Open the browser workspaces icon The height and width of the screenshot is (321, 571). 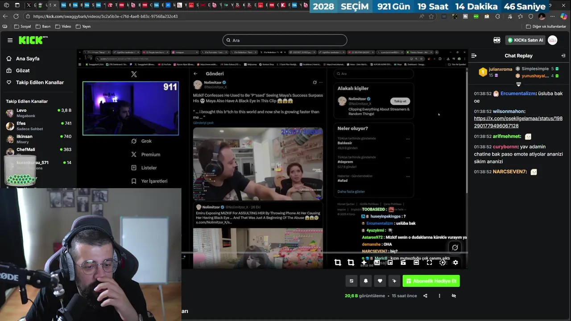tap(5, 5)
